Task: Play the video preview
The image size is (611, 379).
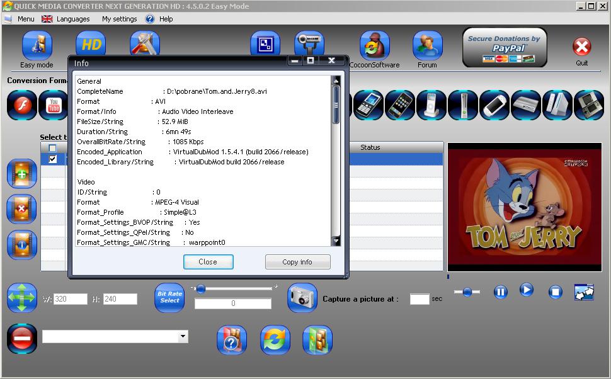Action: tap(527, 290)
